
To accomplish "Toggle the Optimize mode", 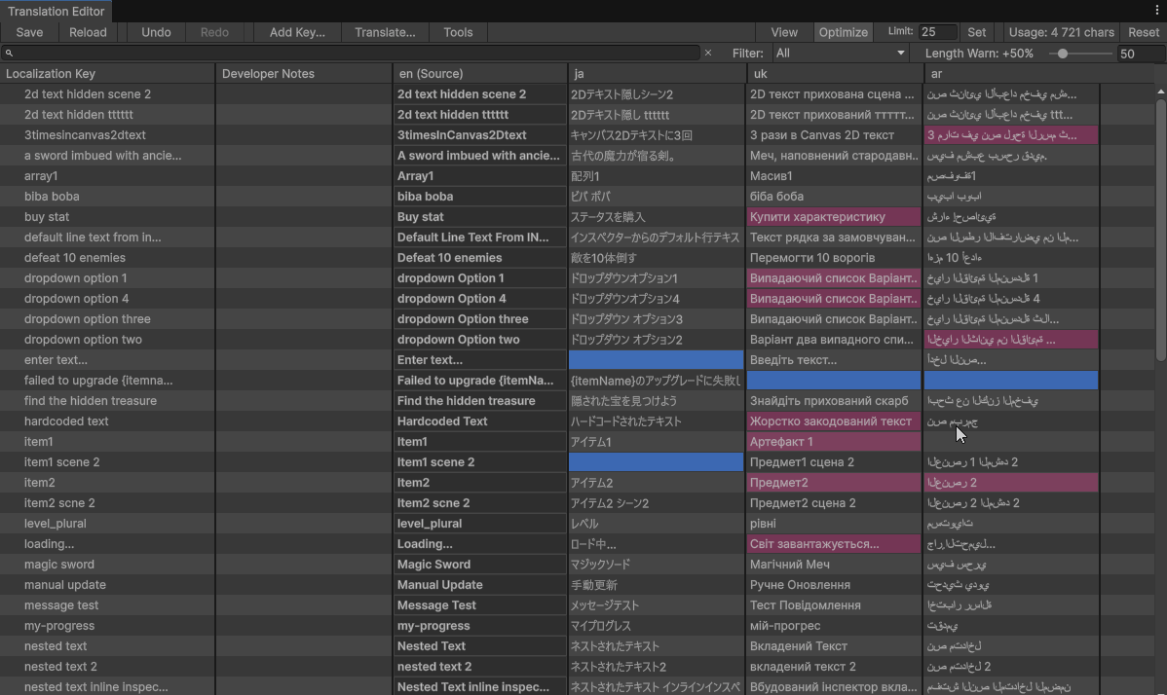I will click(x=844, y=32).
